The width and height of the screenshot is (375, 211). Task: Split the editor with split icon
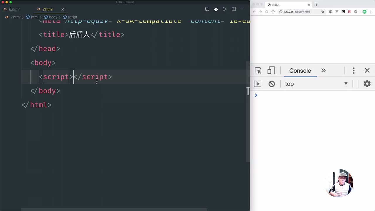(234, 9)
